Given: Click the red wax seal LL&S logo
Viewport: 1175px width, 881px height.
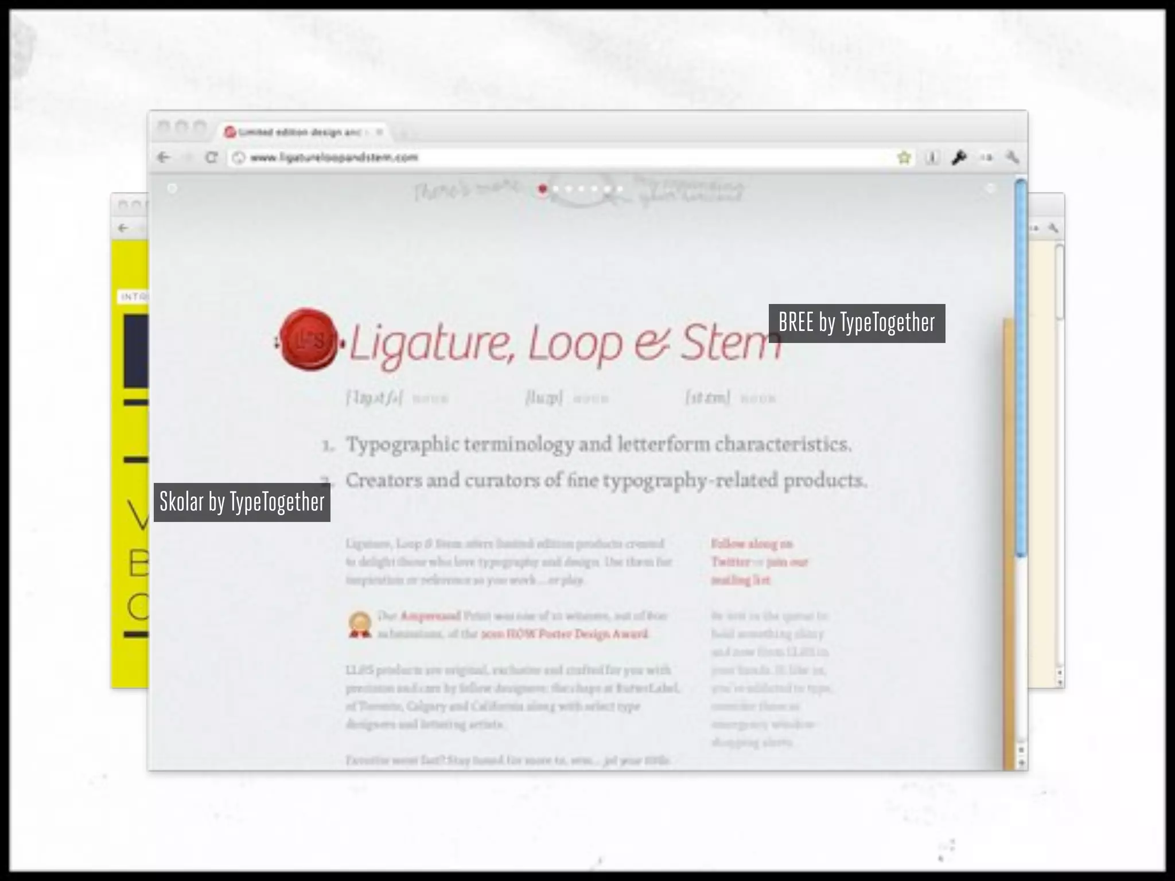Looking at the screenshot, I should coord(309,339).
